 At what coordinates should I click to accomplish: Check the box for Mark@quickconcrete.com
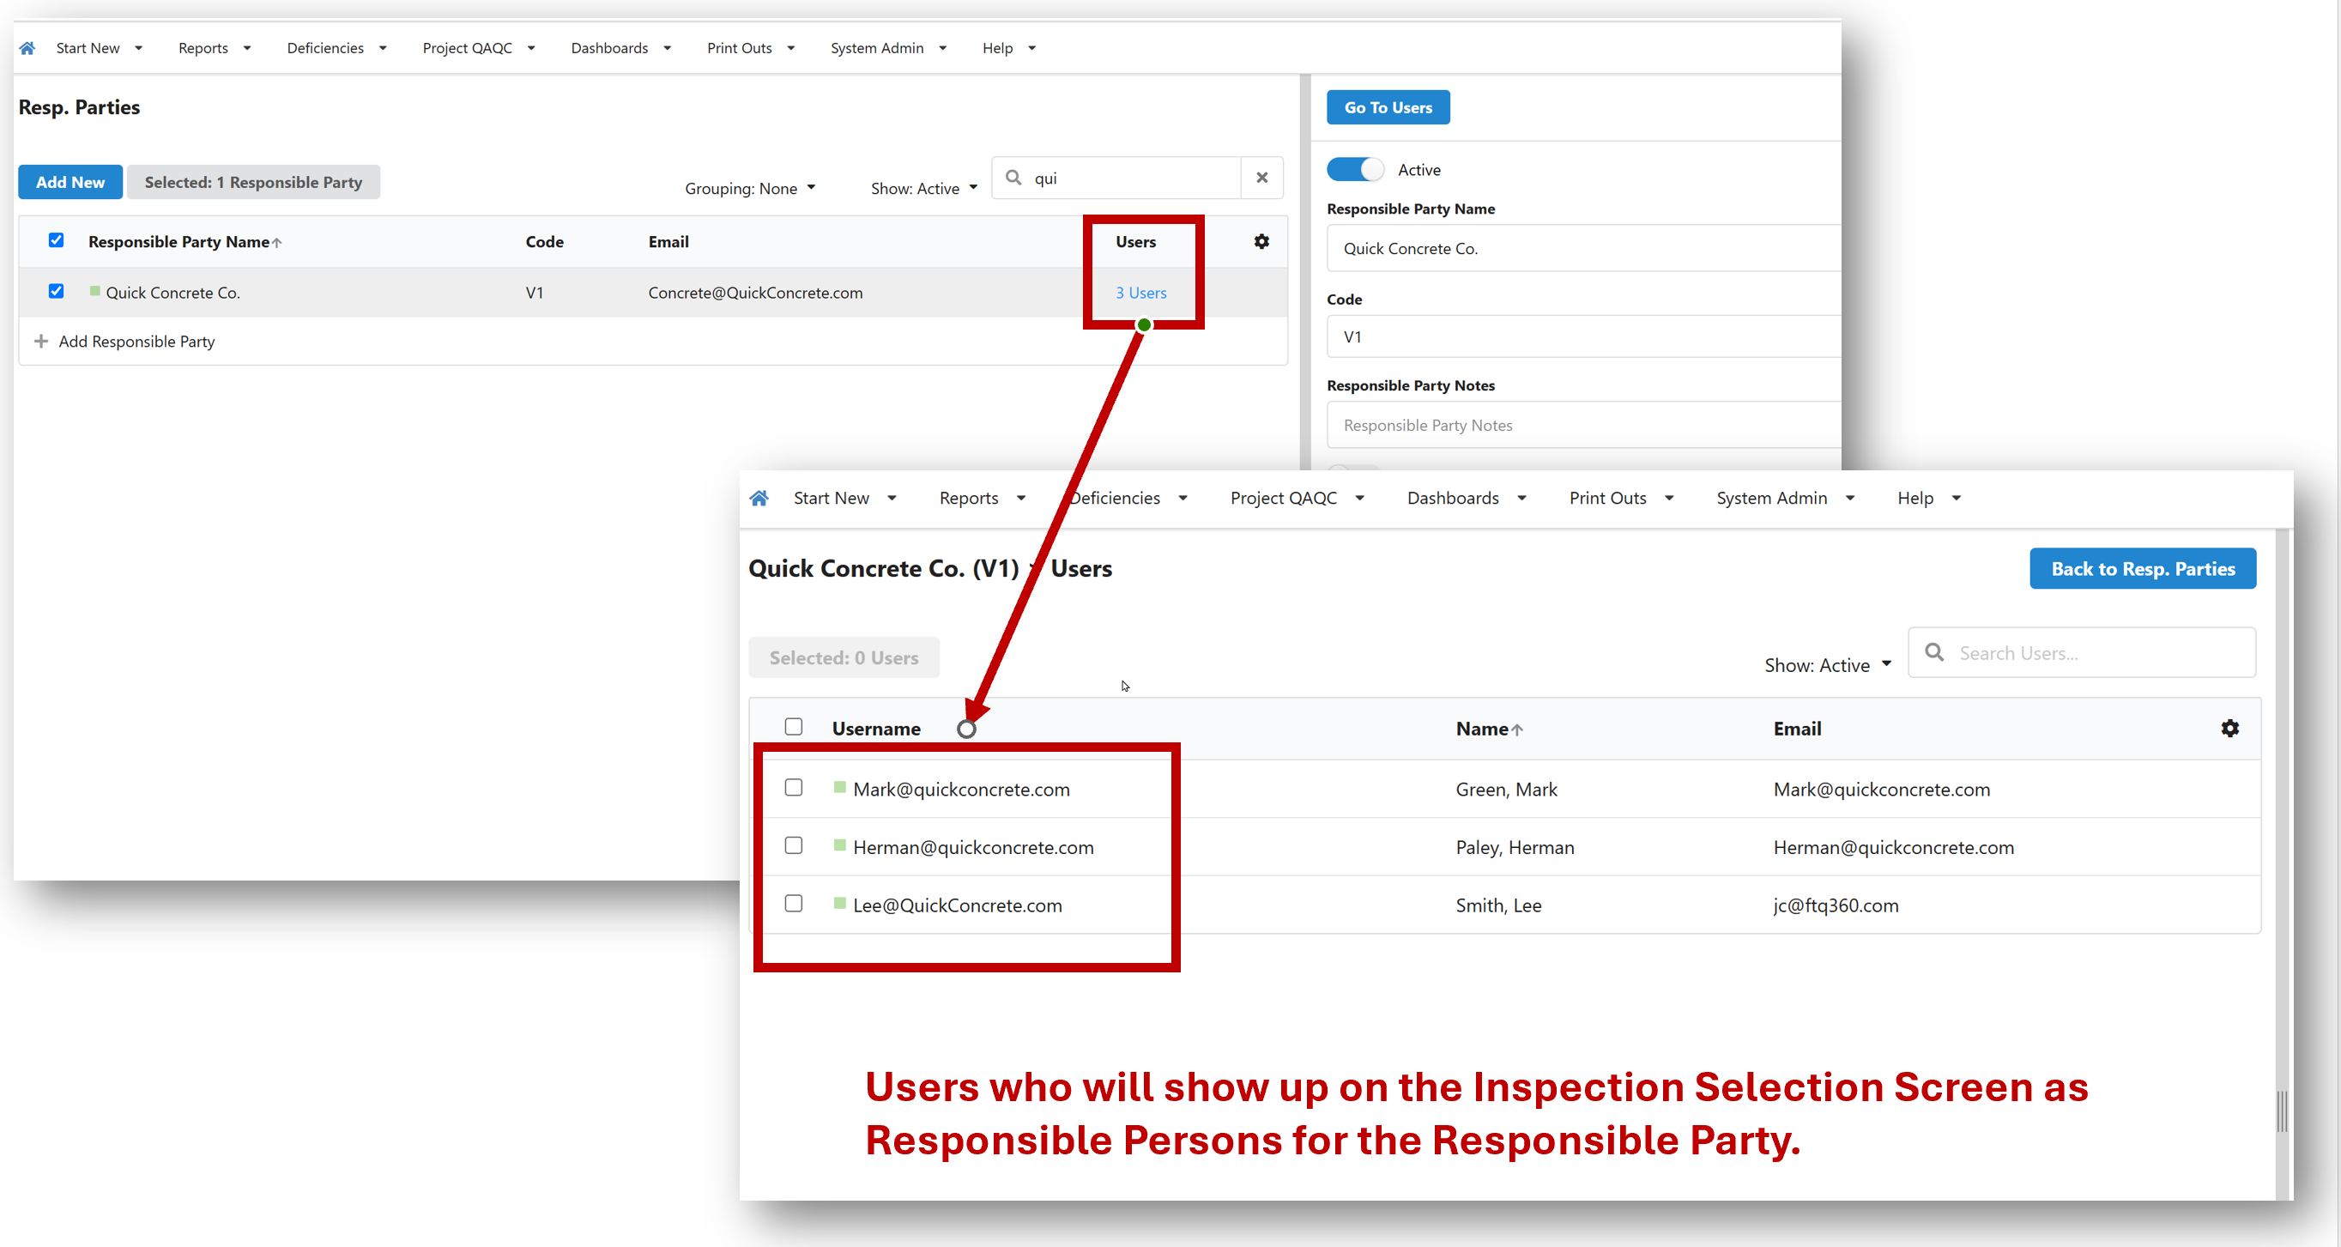(x=794, y=788)
